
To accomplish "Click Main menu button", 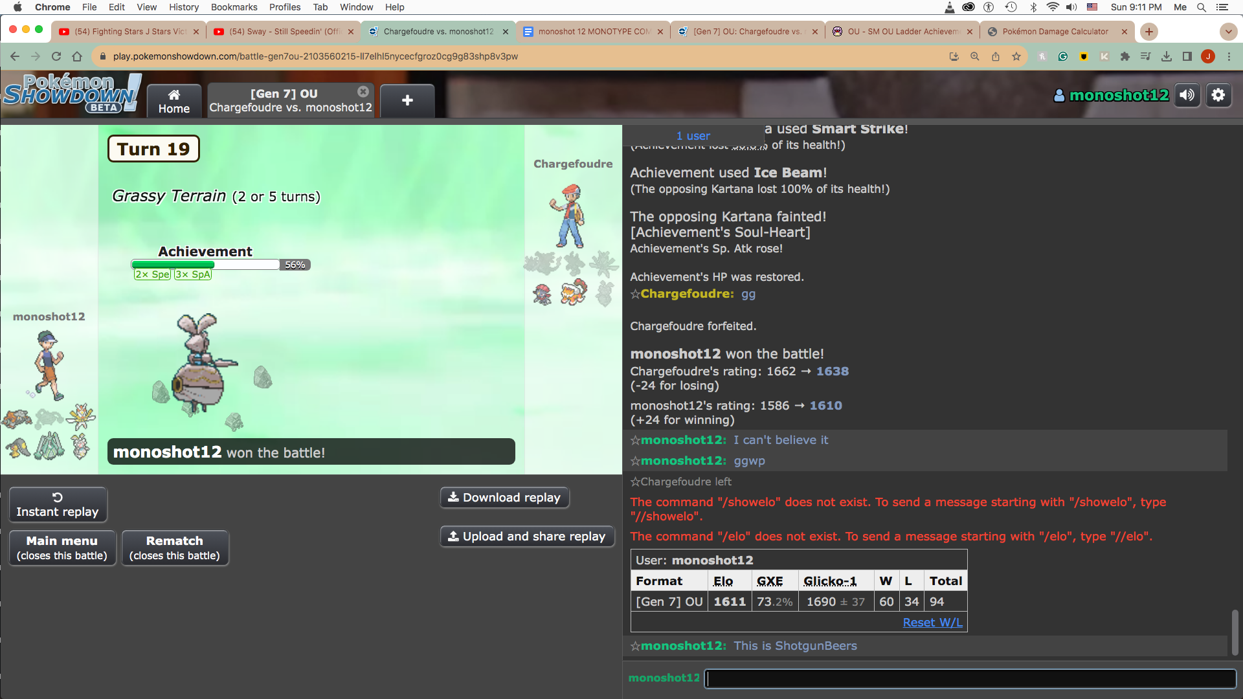I will point(62,548).
